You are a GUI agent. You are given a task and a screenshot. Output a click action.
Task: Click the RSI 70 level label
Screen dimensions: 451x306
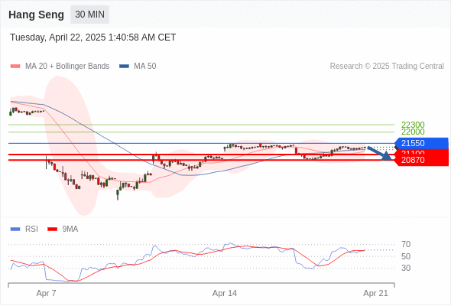click(406, 244)
